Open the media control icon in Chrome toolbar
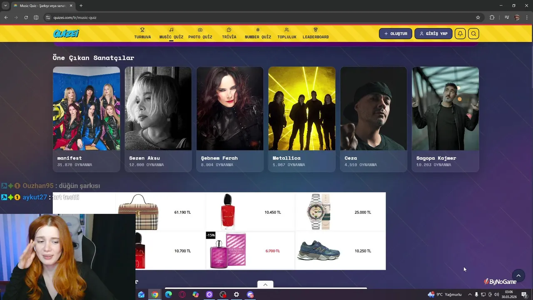This screenshot has height=300, width=533. click(x=507, y=17)
